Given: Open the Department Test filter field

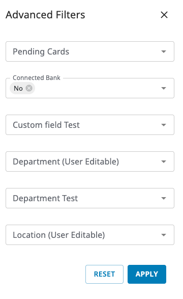Looking at the screenshot, I should [x=90, y=198].
